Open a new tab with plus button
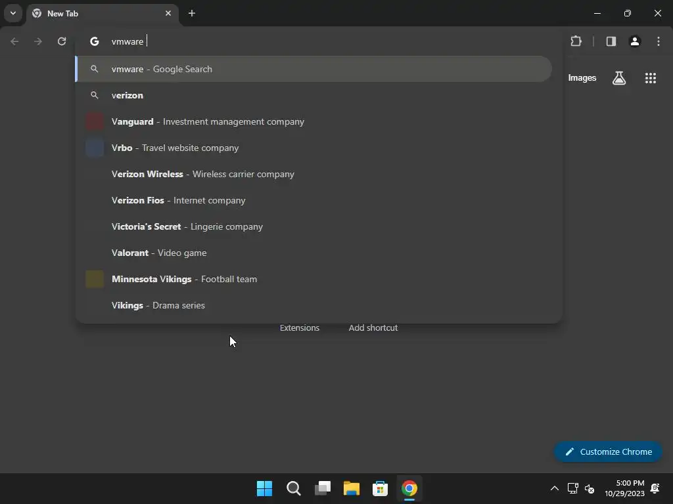Image resolution: width=673 pixels, height=504 pixels. pyautogui.click(x=192, y=13)
